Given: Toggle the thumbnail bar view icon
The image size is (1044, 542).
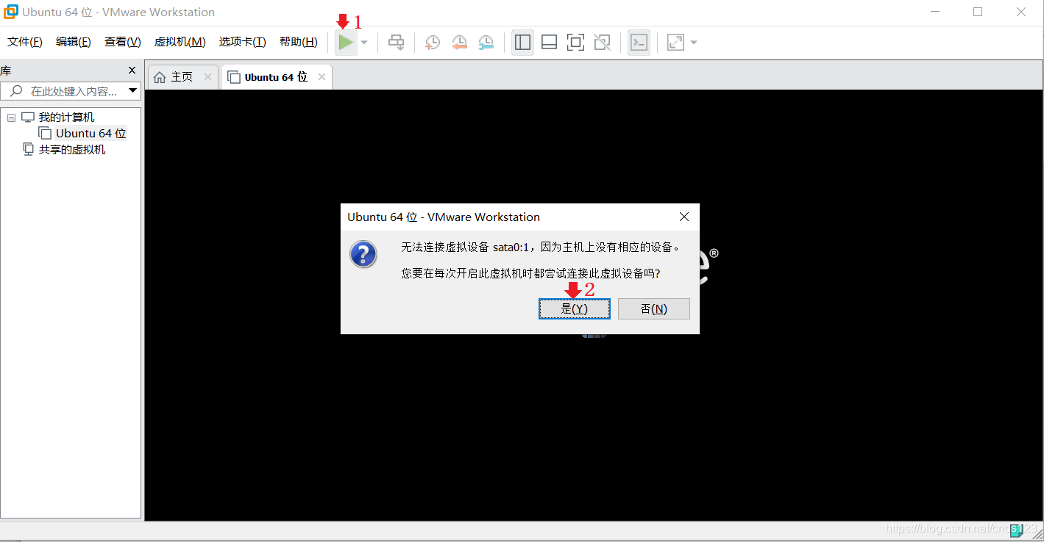Looking at the screenshot, I should [549, 43].
